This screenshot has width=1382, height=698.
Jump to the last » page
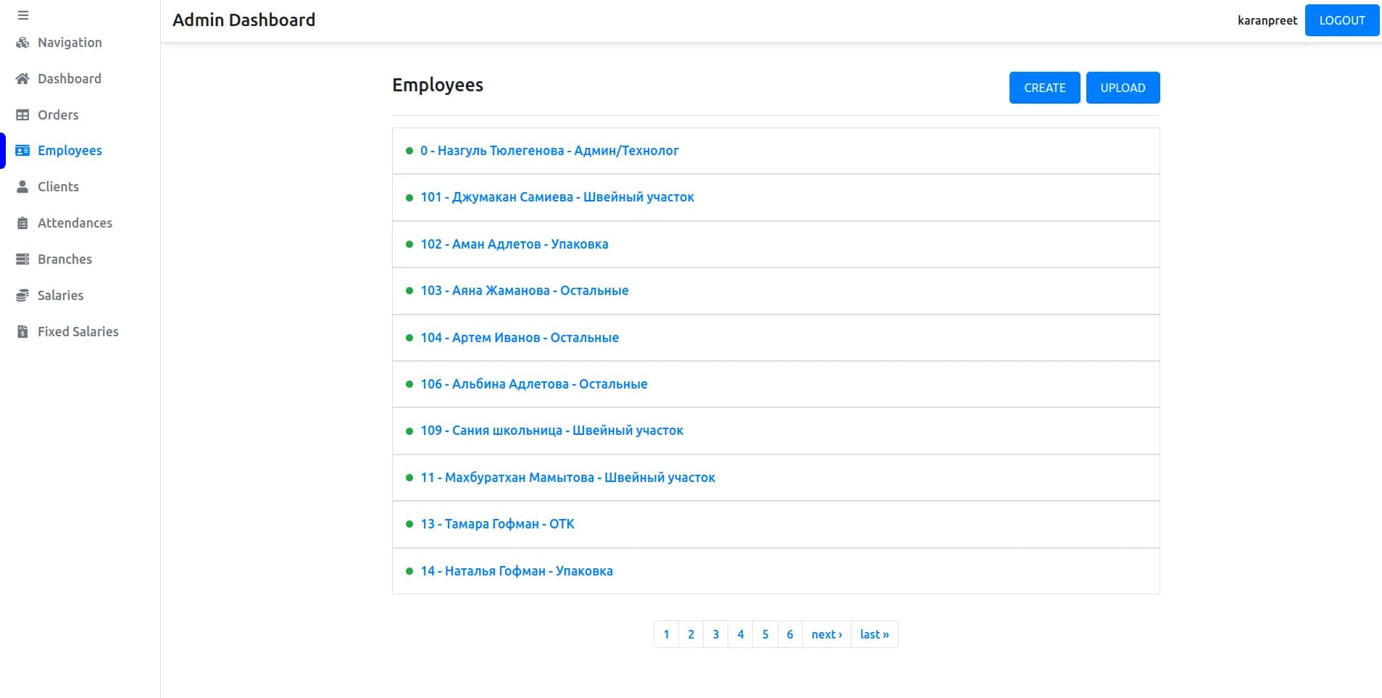point(875,634)
